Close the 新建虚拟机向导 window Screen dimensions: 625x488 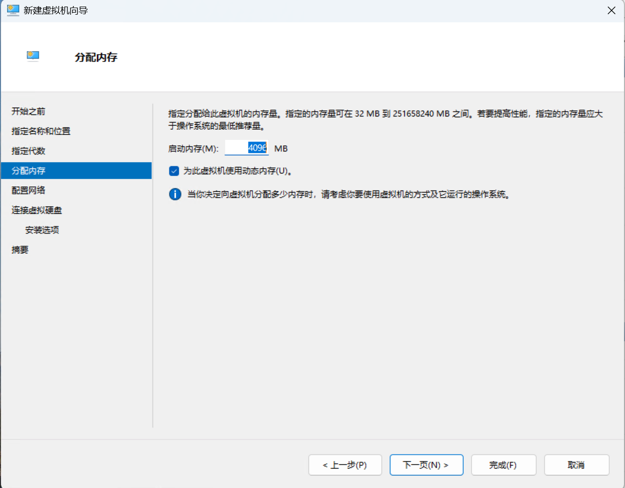611,10
